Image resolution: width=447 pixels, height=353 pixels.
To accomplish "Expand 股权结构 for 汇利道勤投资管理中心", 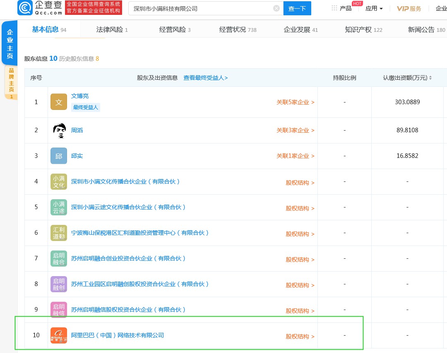I will tap(300, 234).
